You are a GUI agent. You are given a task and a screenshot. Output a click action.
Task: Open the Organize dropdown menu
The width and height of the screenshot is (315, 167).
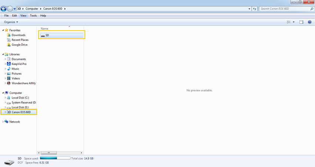[x=11, y=22]
